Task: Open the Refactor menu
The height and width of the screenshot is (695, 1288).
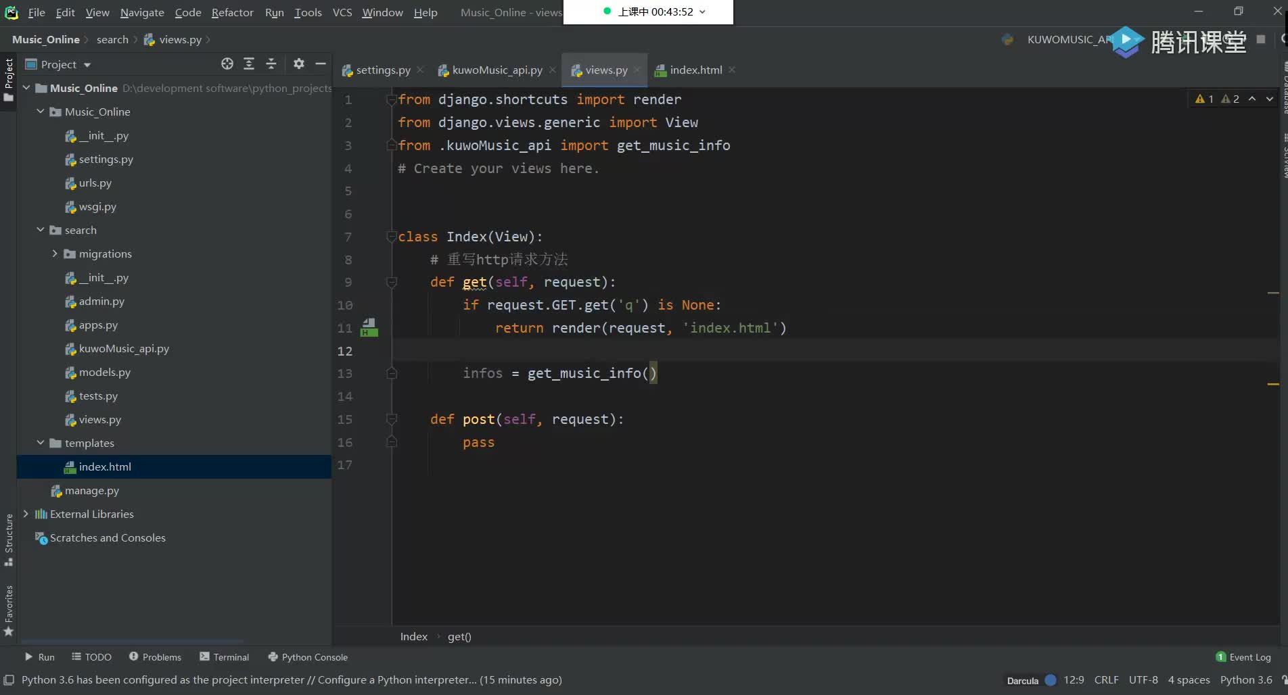Action: [x=232, y=12]
